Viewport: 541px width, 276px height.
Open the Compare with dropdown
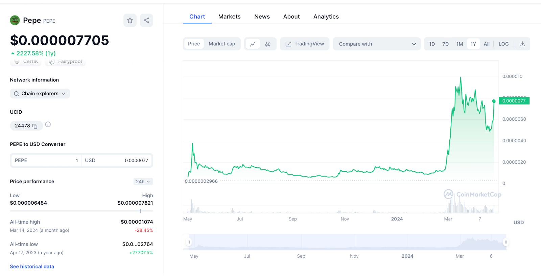click(377, 44)
